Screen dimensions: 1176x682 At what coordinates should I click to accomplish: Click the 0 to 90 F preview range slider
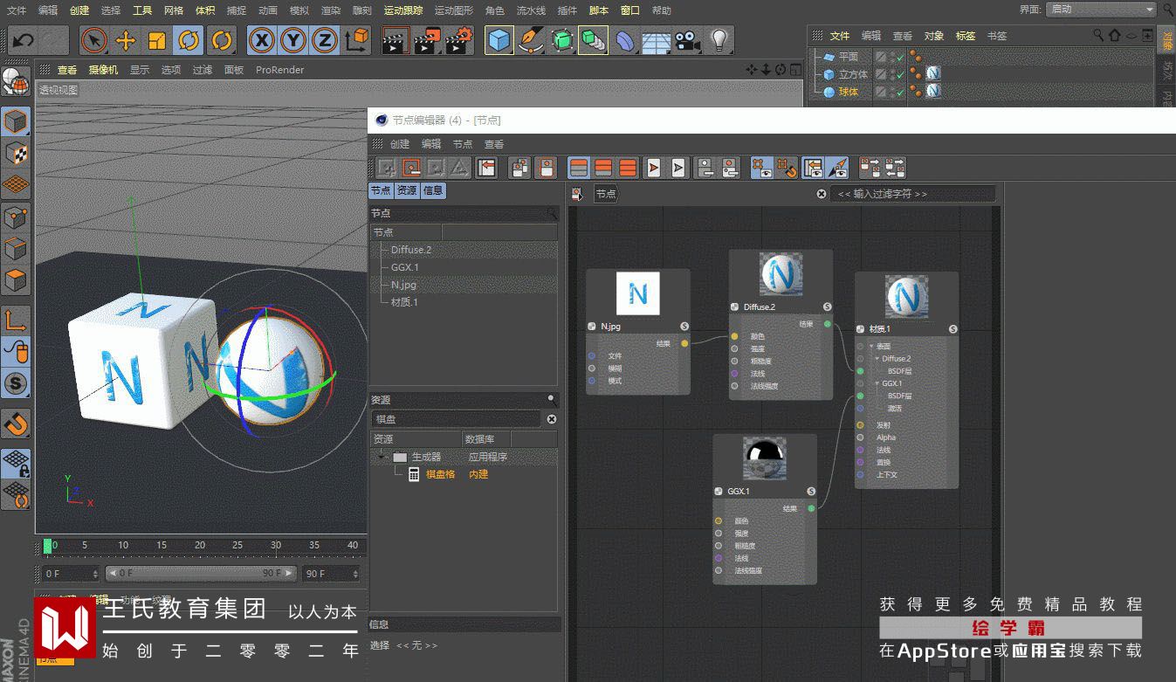pyautogui.click(x=200, y=574)
